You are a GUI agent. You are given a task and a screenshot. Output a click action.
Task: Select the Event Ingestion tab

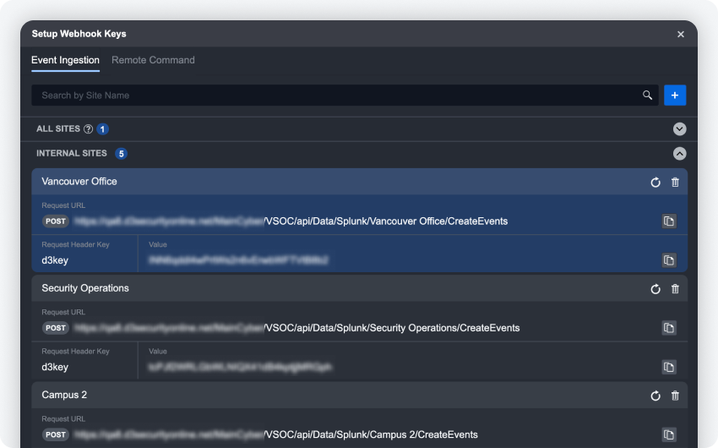(65, 60)
